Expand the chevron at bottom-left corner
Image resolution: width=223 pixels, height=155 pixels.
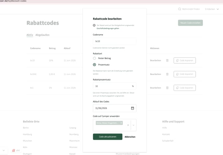(x=4, y=150)
